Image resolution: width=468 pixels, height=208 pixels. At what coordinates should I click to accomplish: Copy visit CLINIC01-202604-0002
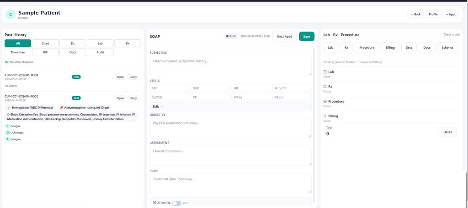[x=133, y=98]
